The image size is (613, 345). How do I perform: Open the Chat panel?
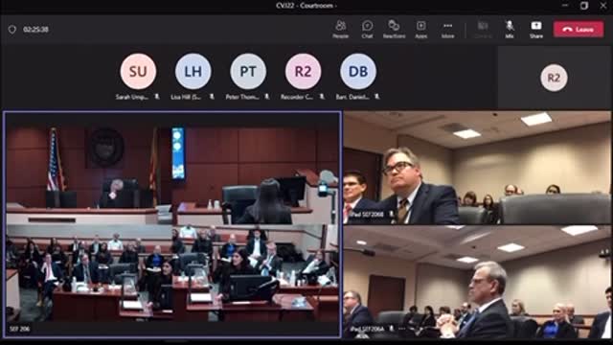pyautogui.click(x=367, y=30)
